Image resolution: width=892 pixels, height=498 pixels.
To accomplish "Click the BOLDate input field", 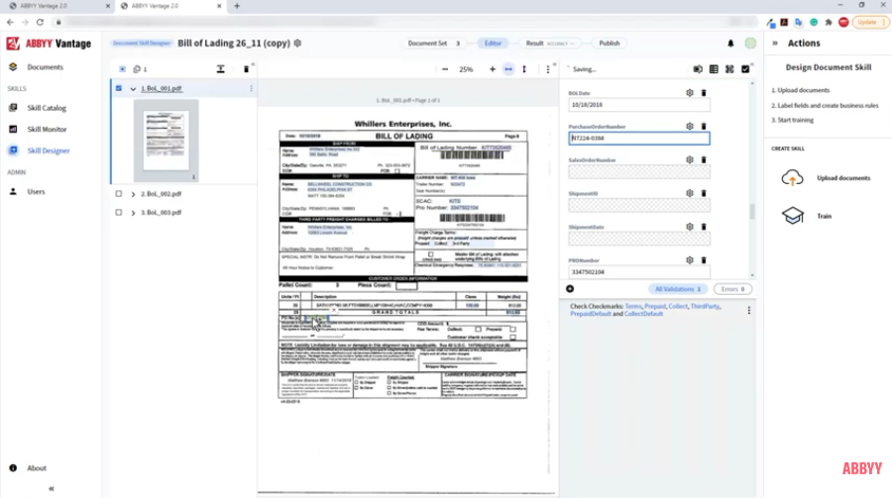I will click(639, 105).
